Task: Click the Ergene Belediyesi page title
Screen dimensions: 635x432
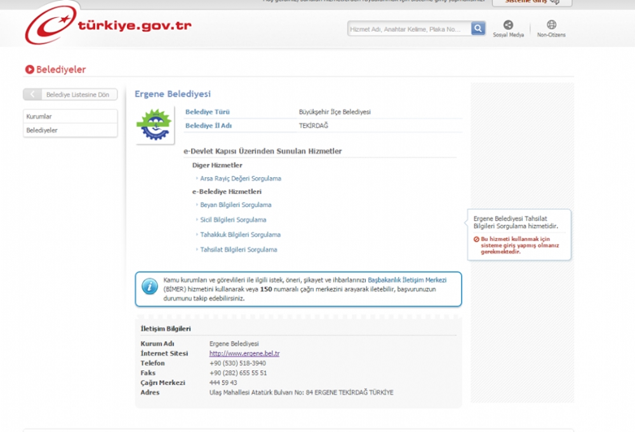Action: [173, 93]
